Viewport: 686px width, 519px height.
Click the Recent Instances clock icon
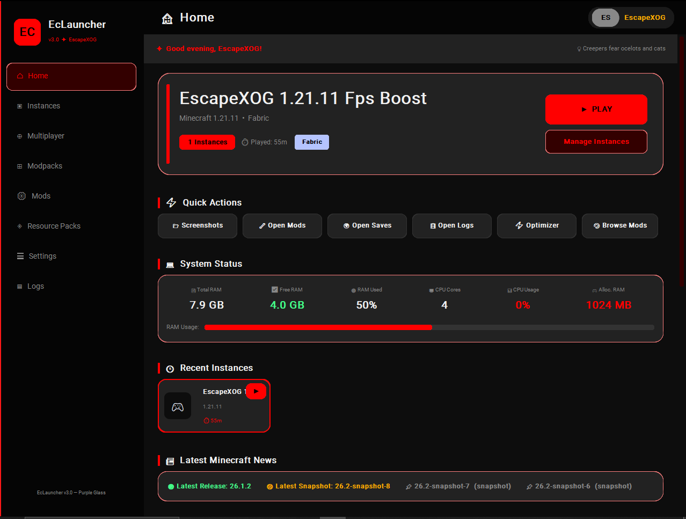(170, 369)
